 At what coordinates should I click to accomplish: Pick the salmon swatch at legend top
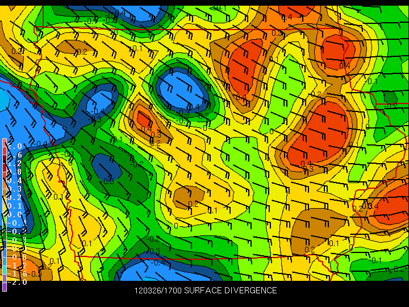coord(5,143)
